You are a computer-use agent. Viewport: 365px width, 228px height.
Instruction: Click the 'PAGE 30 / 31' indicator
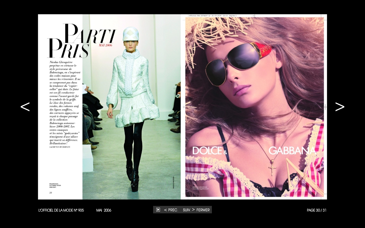click(317, 210)
